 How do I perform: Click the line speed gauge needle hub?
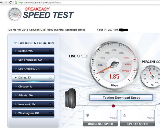(115, 65)
